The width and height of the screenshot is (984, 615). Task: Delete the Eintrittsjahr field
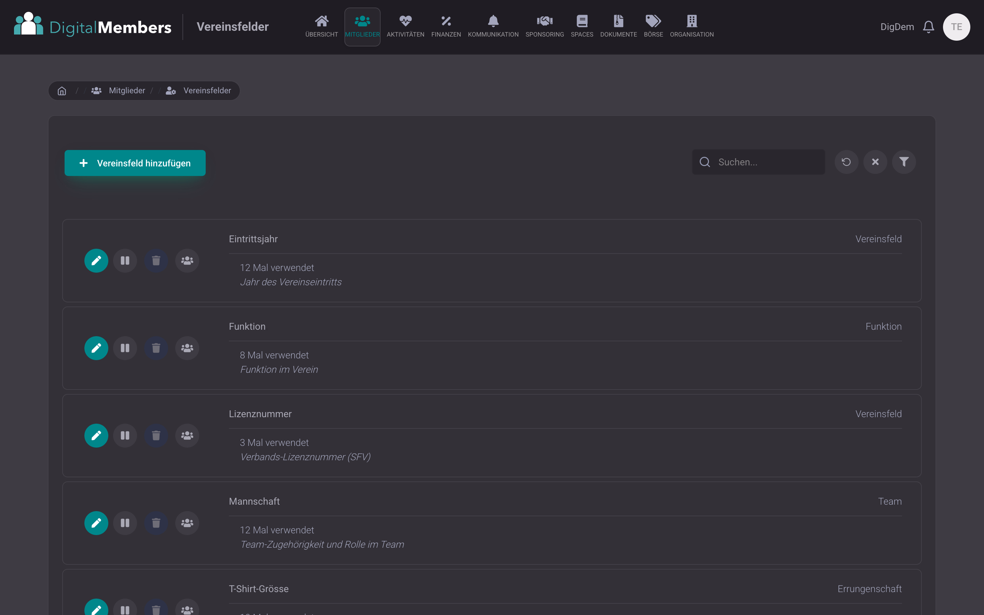(x=156, y=261)
